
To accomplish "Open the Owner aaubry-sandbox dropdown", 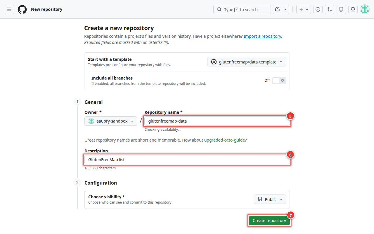I will pyautogui.click(x=111, y=121).
